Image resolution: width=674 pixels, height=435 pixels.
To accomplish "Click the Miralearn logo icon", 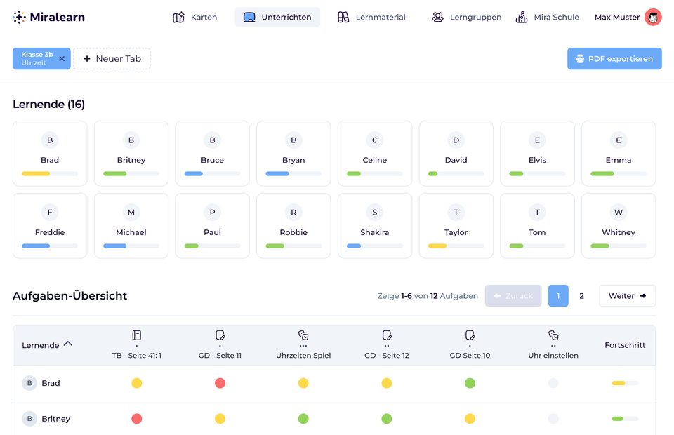I will click(20, 17).
